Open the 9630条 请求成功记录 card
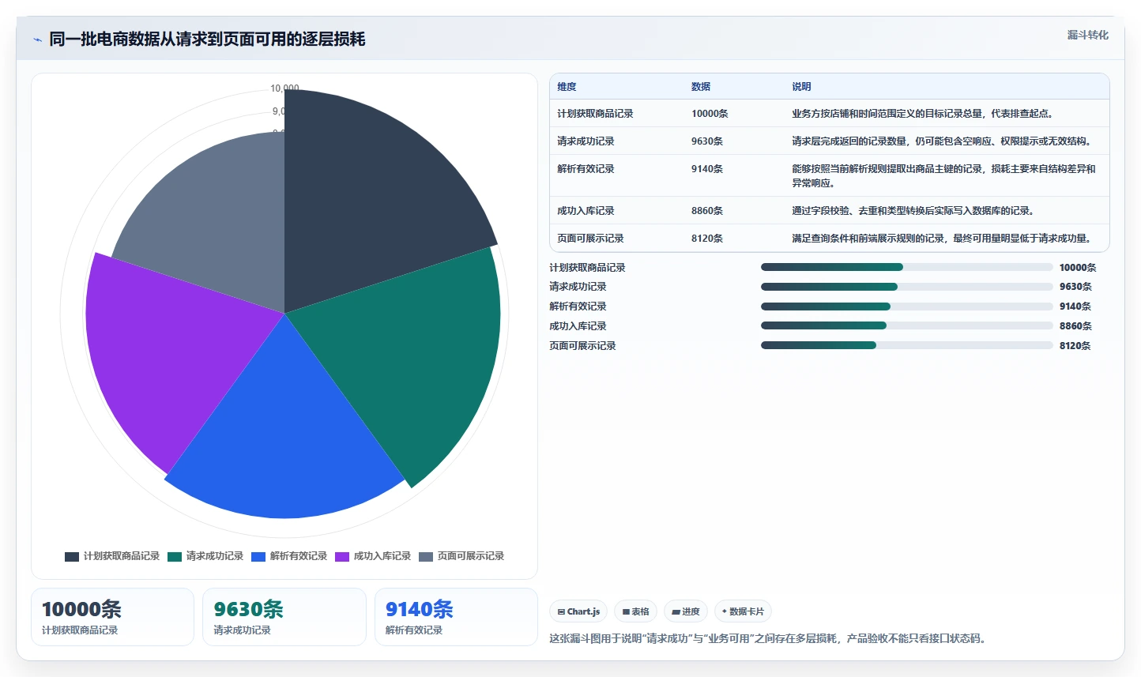The width and height of the screenshot is (1141, 677). tap(284, 617)
